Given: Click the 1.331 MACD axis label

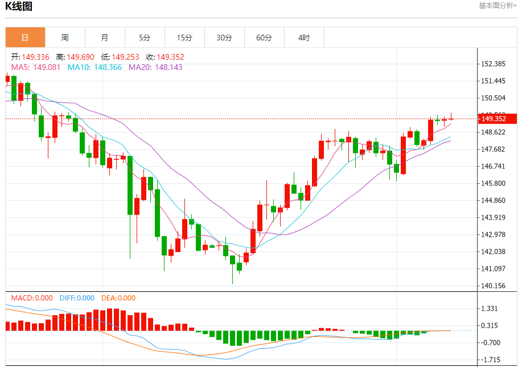Looking at the screenshot, I should (x=490, y=308).
